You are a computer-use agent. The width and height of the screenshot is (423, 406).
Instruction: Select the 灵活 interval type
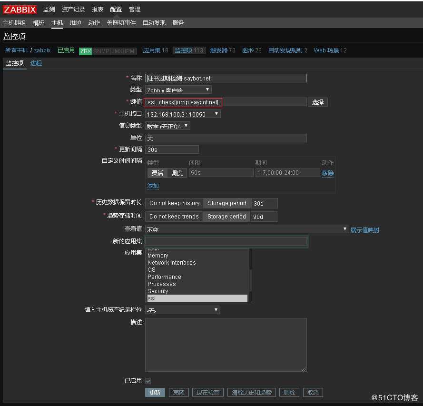click(157, 173)
